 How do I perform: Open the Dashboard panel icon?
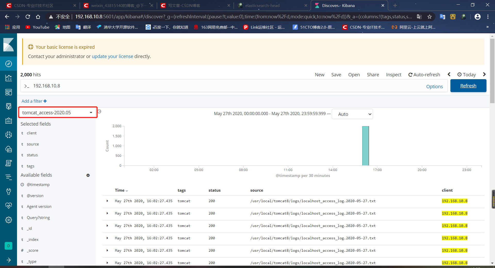[9, 92]
